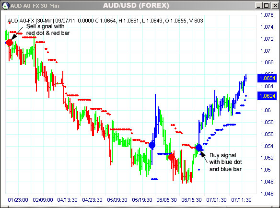Click the '06/15:30' time axis label

191,200
